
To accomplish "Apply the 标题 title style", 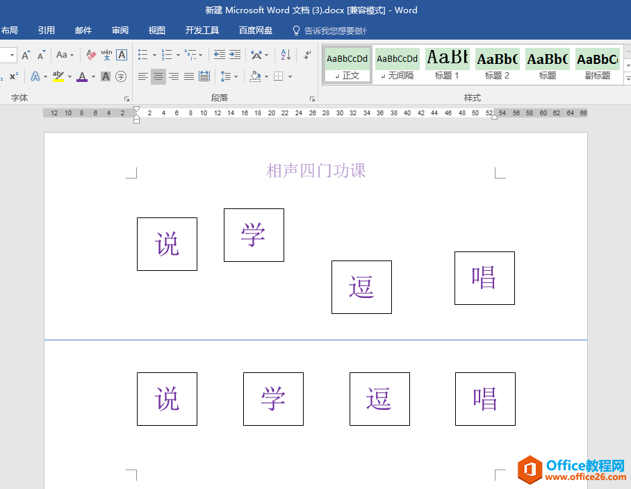I will (x=548, y=65).
